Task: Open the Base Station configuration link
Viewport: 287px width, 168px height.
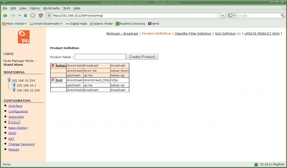Action: [x=18, y=128]
